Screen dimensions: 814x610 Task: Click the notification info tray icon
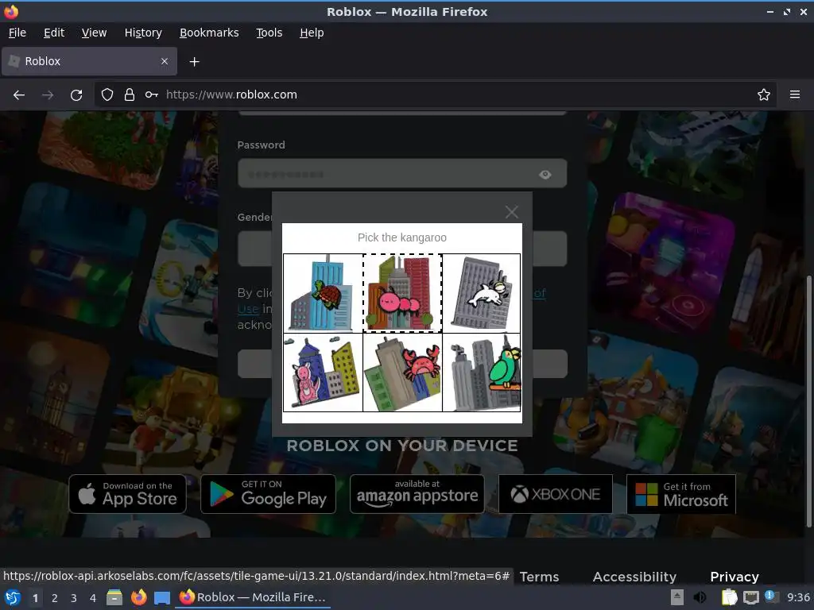[x=770, y=596]
